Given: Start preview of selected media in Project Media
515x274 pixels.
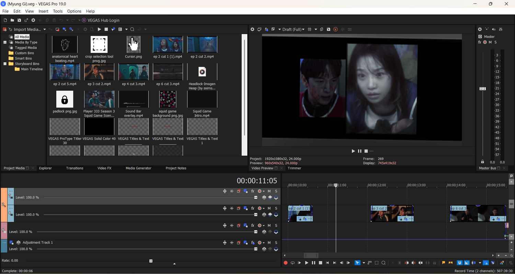Looking at the screenshot, I should (99, 30).
